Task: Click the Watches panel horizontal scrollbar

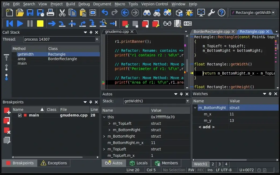Action: [220, 160]
